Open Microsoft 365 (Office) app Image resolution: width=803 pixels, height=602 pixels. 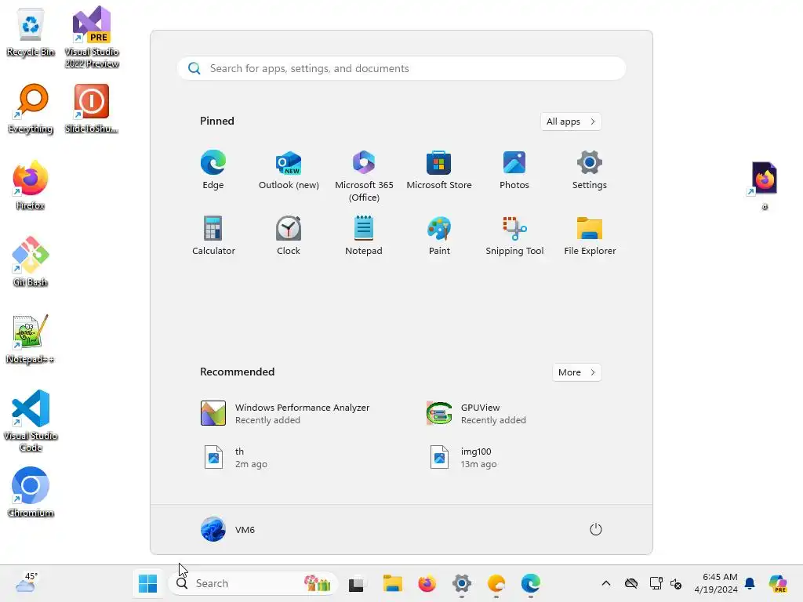364,176
